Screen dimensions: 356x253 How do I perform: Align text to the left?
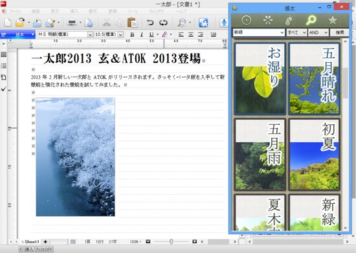pos(181,34)
